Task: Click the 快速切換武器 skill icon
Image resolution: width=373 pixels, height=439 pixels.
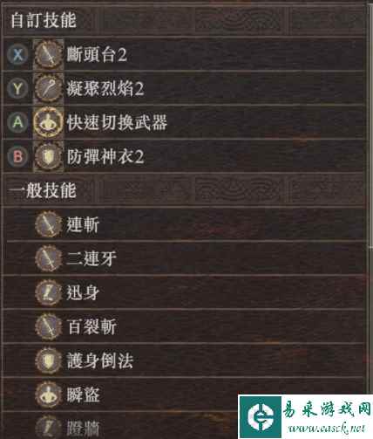Action: (x=48, y=122)
